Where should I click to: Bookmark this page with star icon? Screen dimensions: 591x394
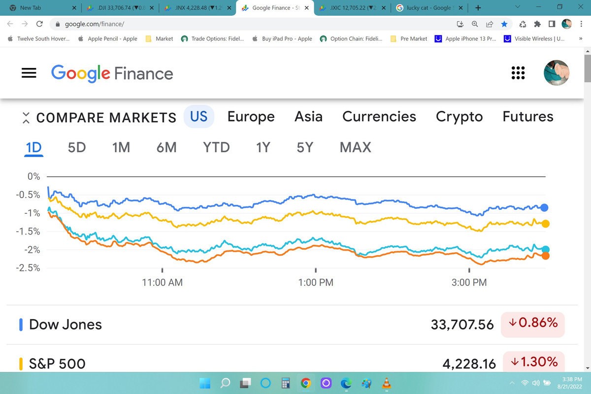[504, 24]
